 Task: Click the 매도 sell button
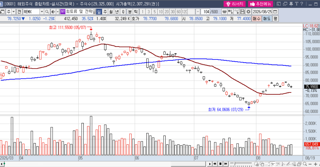click(x=267, y=19)
